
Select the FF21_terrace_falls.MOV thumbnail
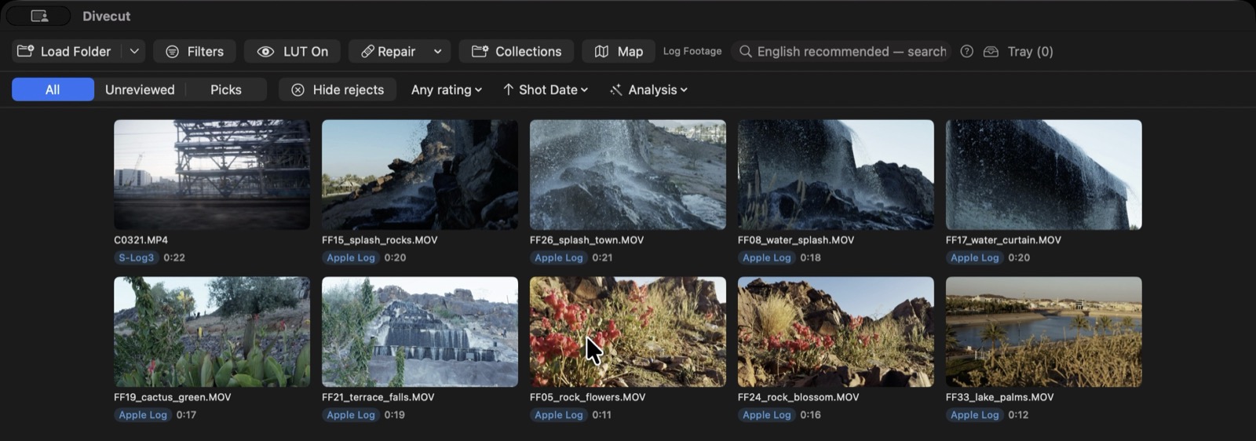pos(420,331)
